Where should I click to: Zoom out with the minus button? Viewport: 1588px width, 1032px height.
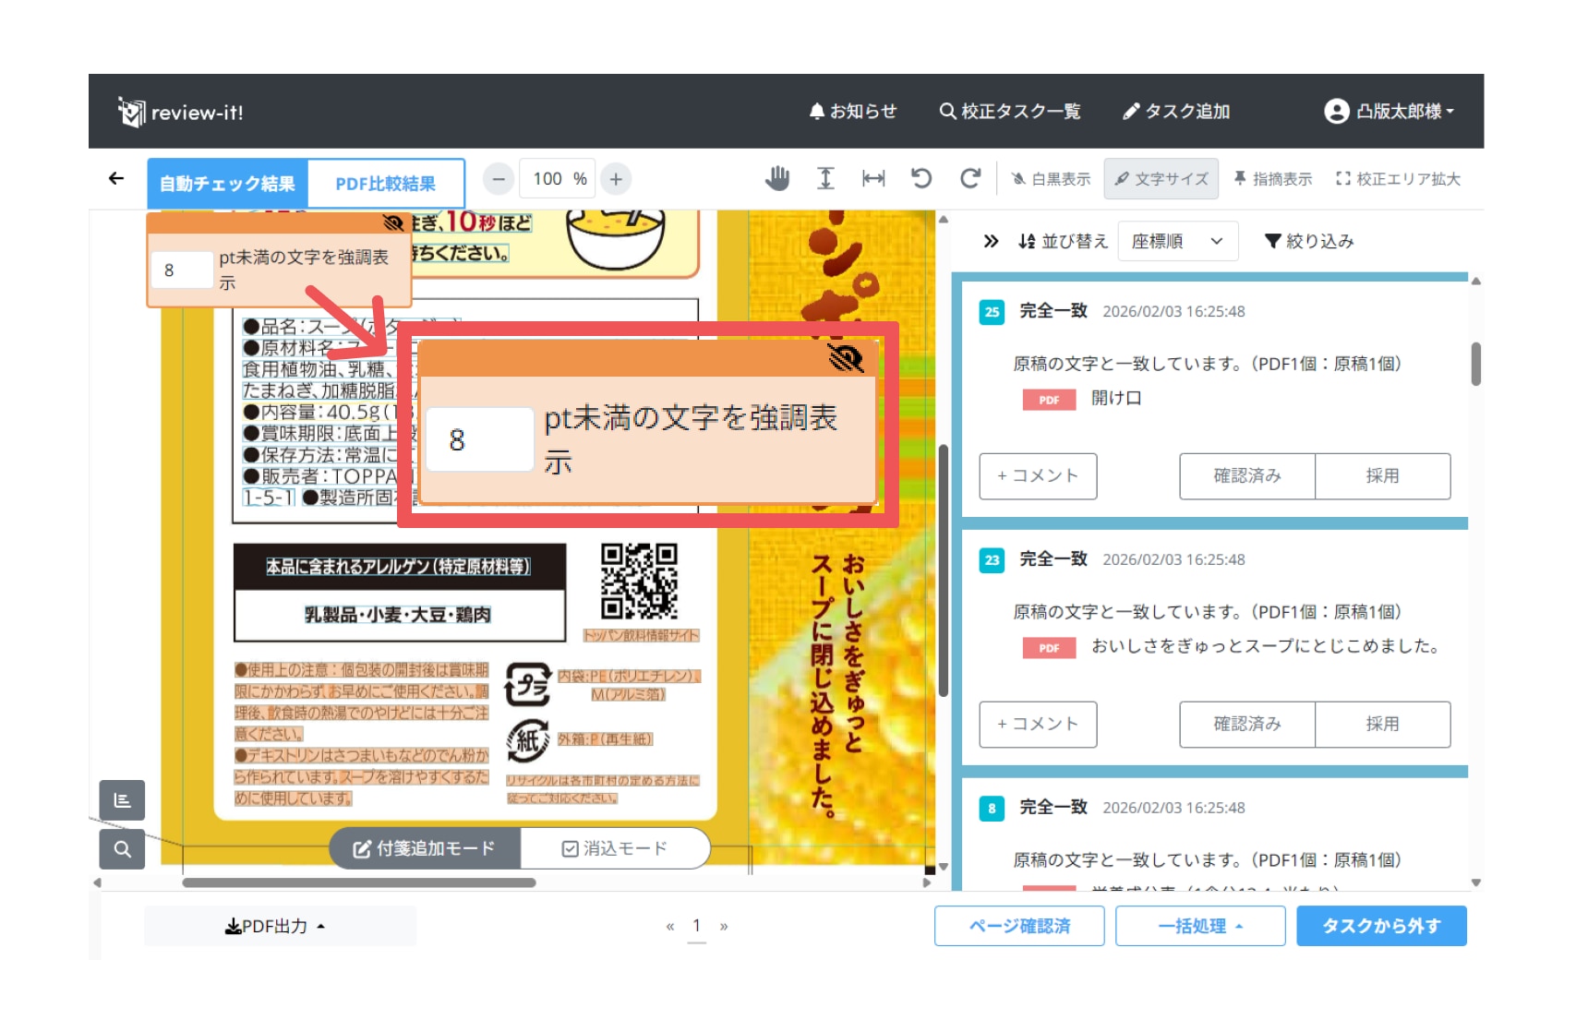(x=499, y=179)
